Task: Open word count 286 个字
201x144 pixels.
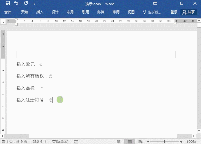Action: (x=40, y=141)
